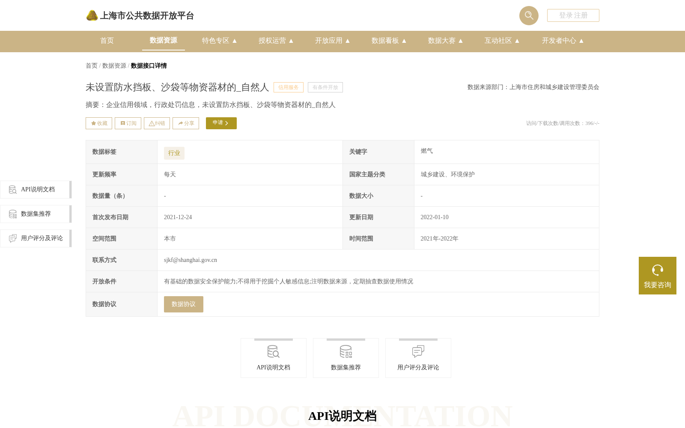Expand the 开放应用 menu arrow
The width and height of the screenshot is (685, 428).
coord(348,41)
